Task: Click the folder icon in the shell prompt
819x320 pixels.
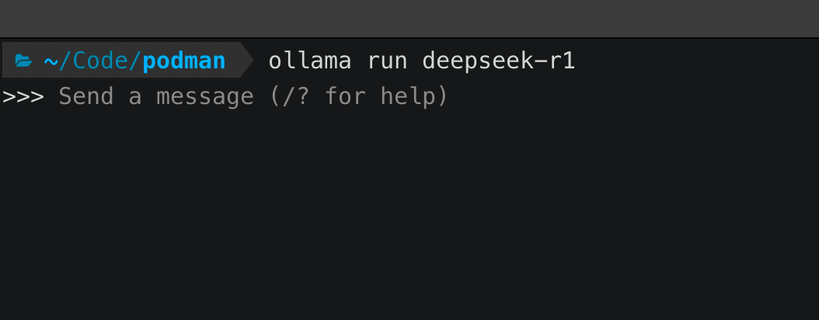Action: pyautogui.click(x=23, y=61)
